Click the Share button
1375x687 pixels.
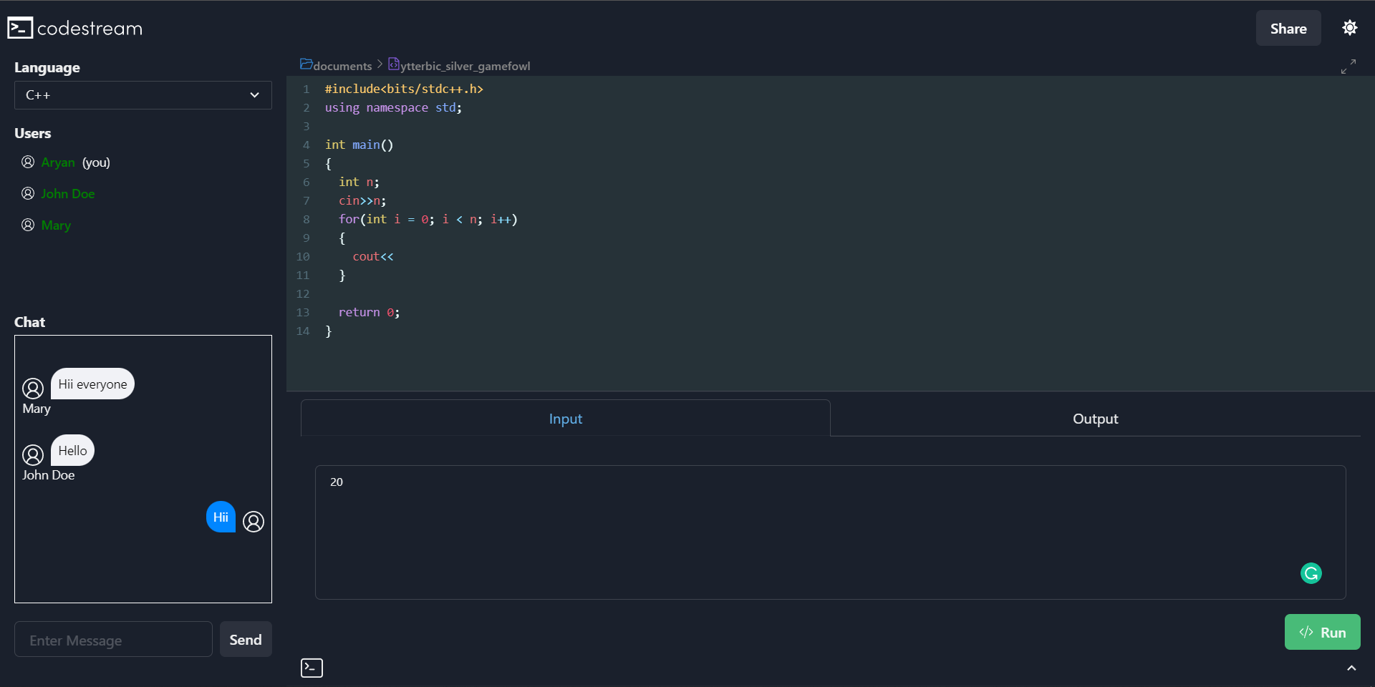[x=1288, y=28]
